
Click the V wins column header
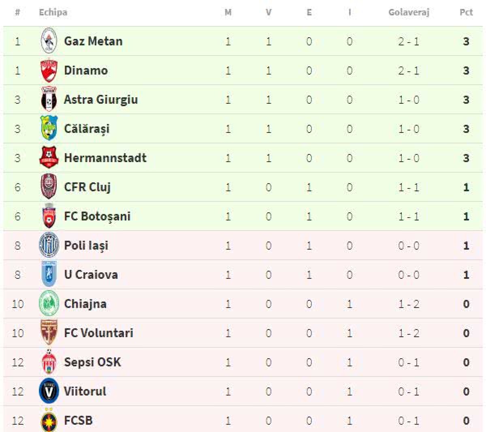[269, 12]
